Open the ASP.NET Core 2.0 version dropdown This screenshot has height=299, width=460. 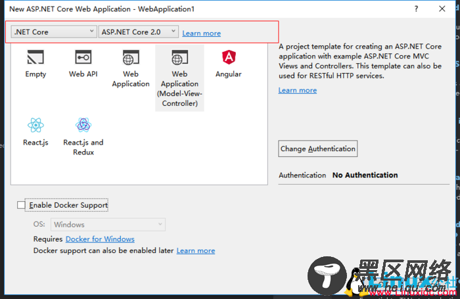pos(139,32)
